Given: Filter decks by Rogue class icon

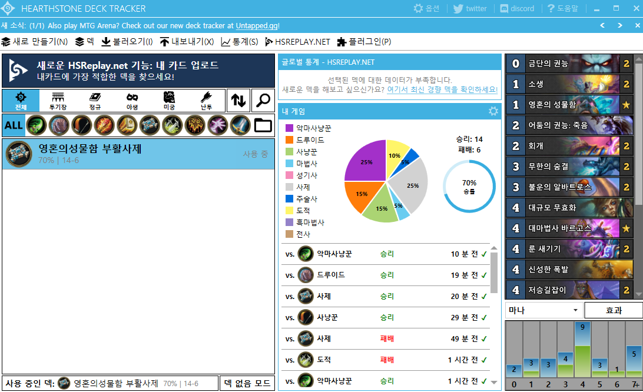Looking at the screenshot, I should pyautogui.click(x=172, y=125).
